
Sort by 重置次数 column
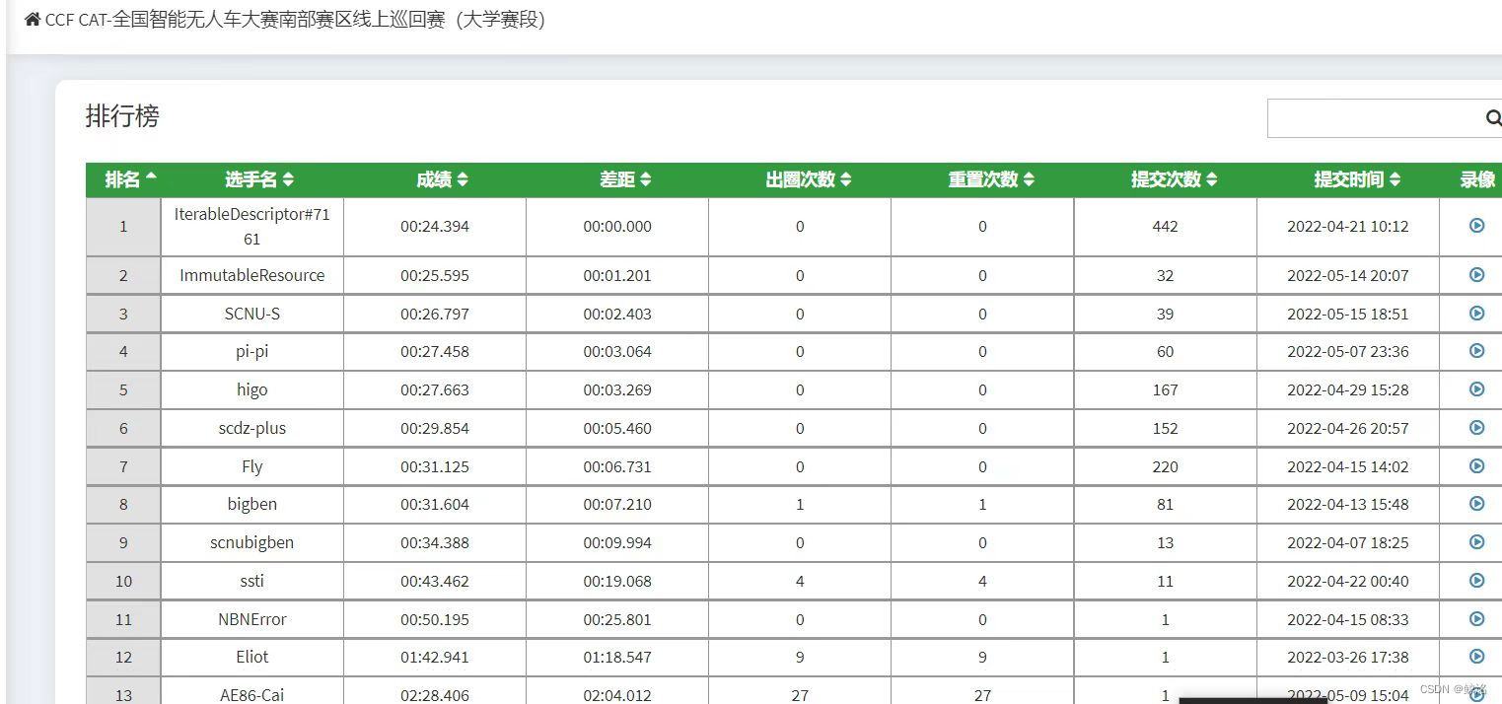coord(991,179)
